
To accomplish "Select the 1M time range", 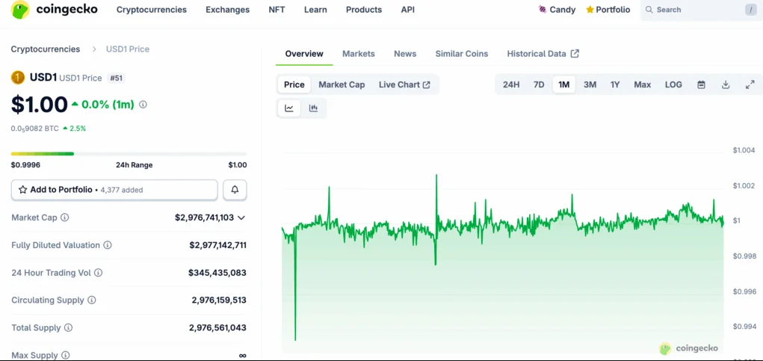I will (564, 84).
